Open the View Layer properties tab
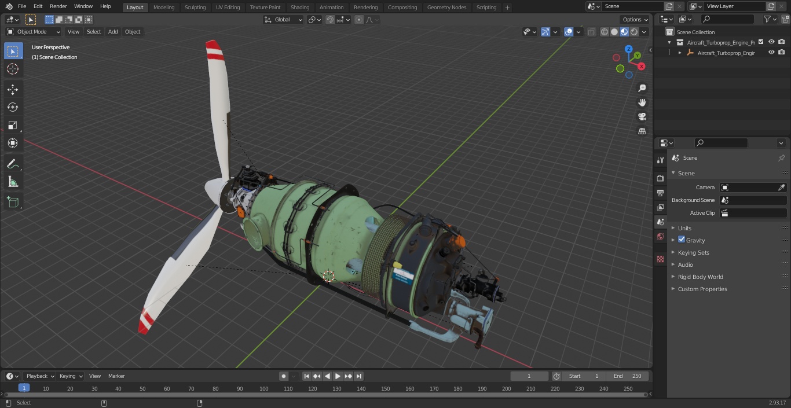The image size is (791, 408). 660,207
